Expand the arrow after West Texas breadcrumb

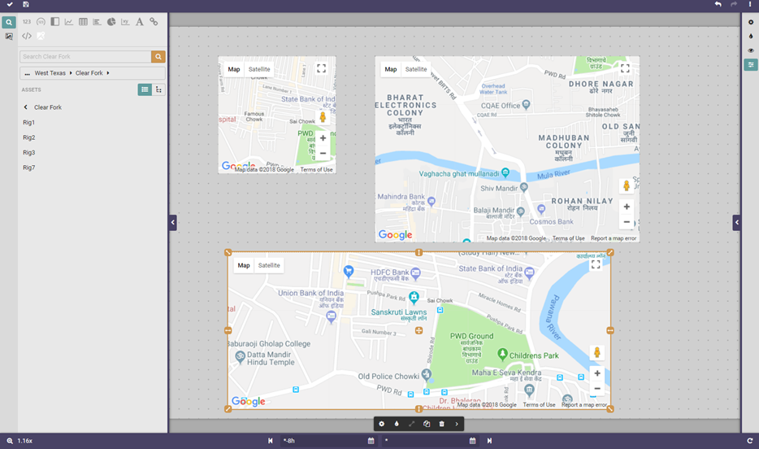coord(71,73)
